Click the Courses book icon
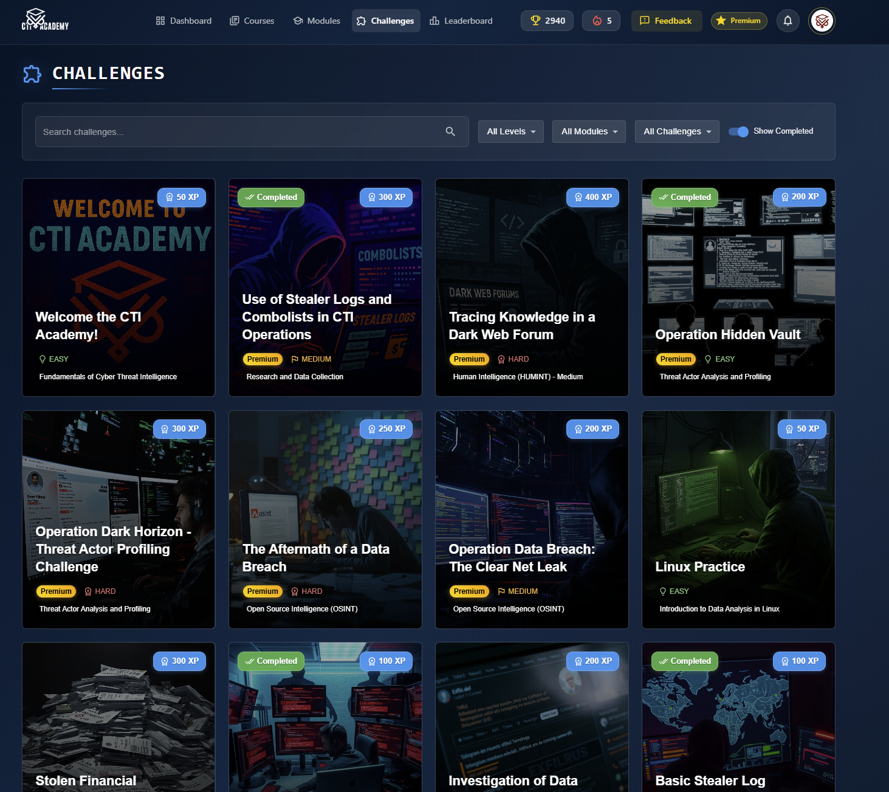 tap(235, 21)
